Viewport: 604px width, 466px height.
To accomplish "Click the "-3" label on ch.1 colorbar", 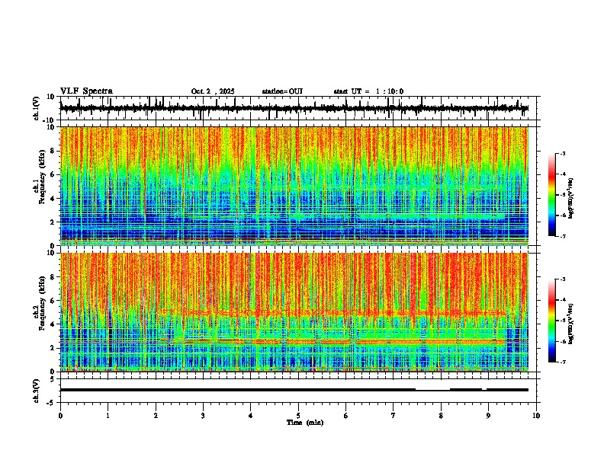I will click(x=562, y=154).
